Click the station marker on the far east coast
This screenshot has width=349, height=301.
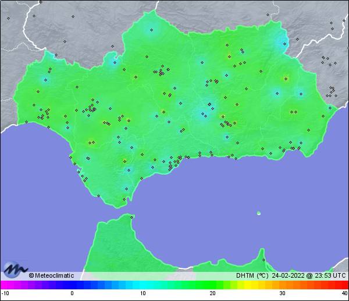pyautogui.click(x=332, y=107)
